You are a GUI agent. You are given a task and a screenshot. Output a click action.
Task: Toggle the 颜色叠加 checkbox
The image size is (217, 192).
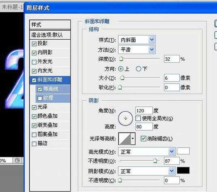pyautogui.click(x=34, y=117)
